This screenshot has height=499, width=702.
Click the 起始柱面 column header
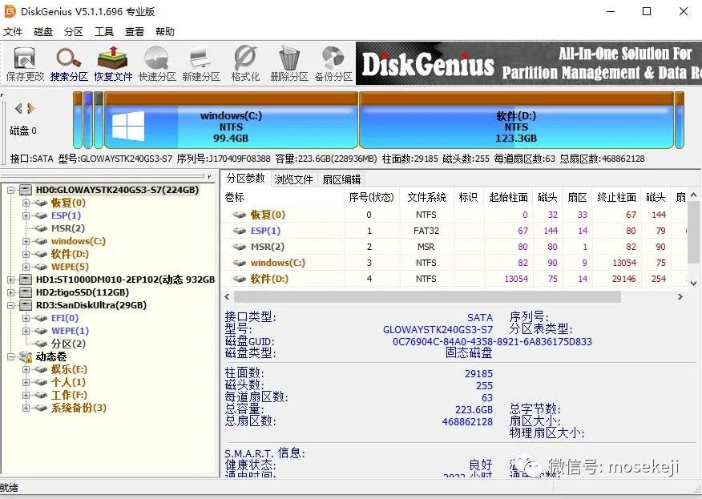(509, 197)
